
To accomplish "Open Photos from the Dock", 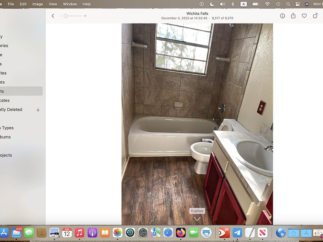I will click(118, 233).
